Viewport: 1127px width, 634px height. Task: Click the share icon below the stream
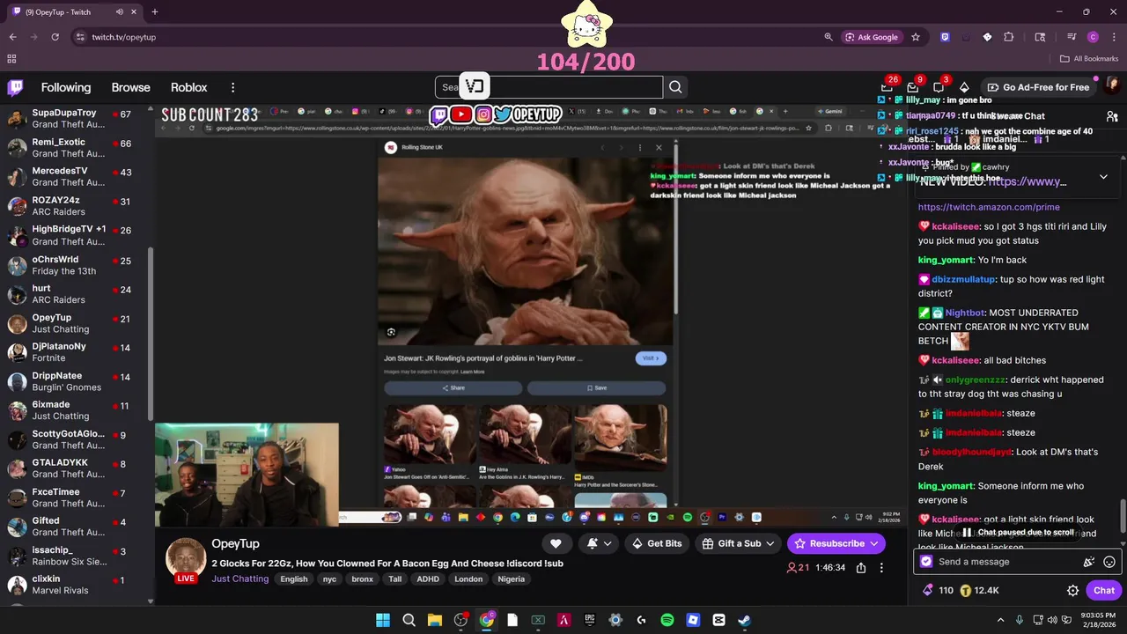point(861,568)
